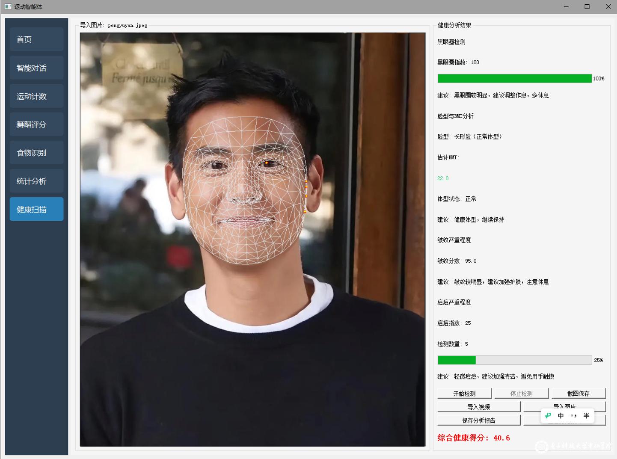The height and width of the screenshot is (459, 617).
Task: Toggle the punctuation mode icon
Action: tap(573, 415)
